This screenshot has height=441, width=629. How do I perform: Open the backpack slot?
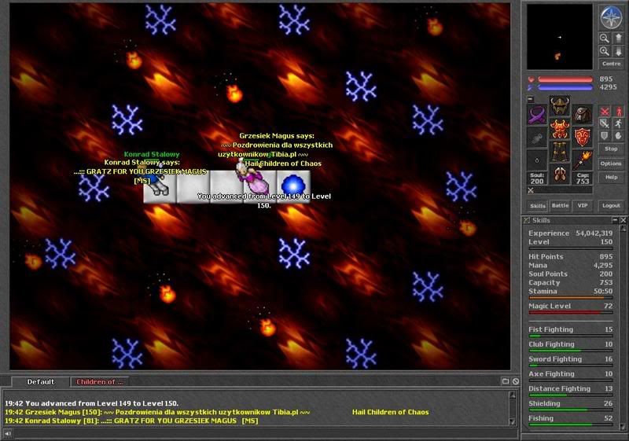582,115
